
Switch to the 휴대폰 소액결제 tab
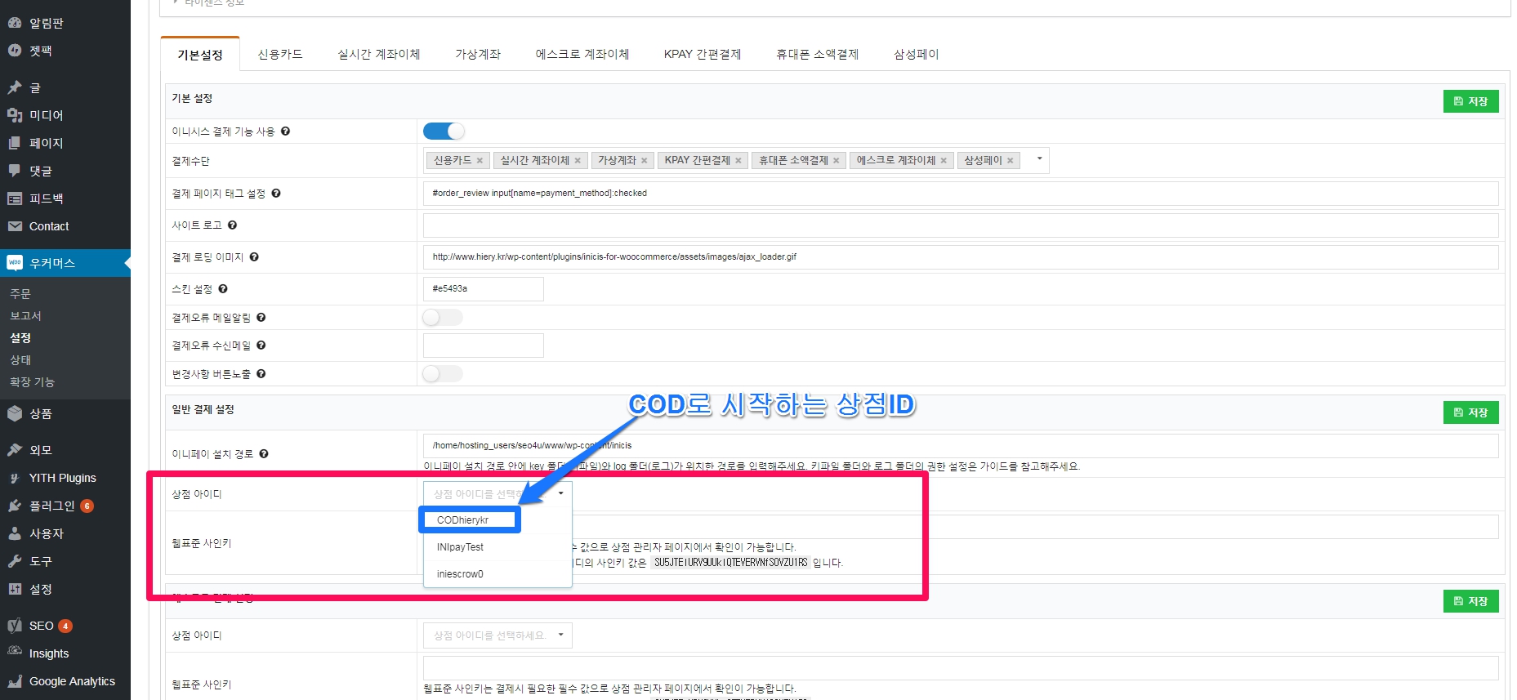(817, 54)
